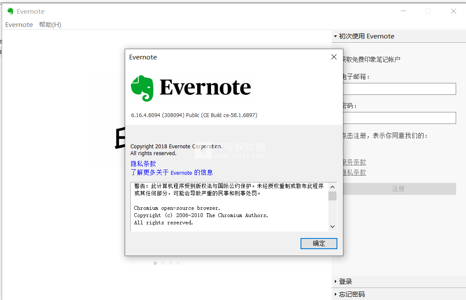Click the 确定 button

319,244
